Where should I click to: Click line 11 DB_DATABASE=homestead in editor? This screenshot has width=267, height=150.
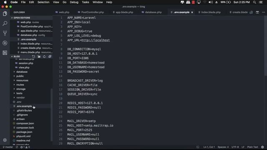click(x=86, y=62)
